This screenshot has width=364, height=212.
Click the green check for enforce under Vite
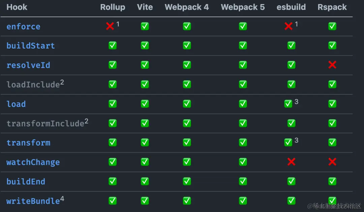(x=145, y=26)
